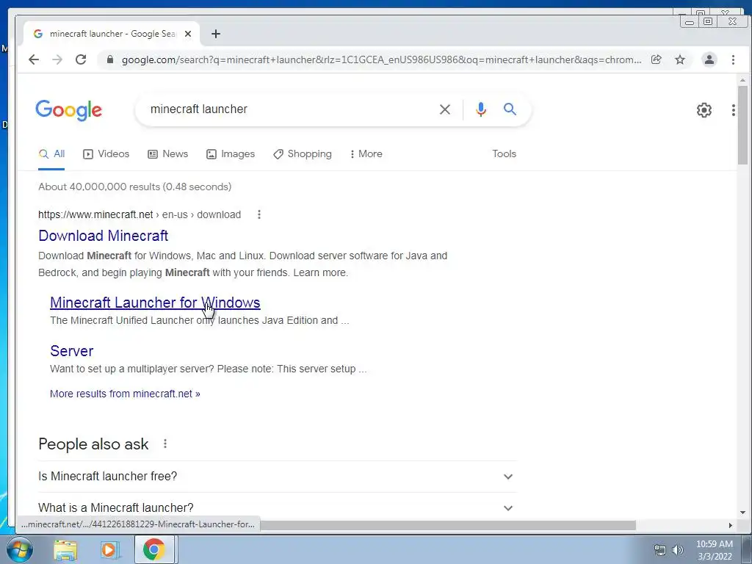Submit search with the magnifier icon
The height and width of the screenshot is (564, 752).
click(x=510, y=109)
